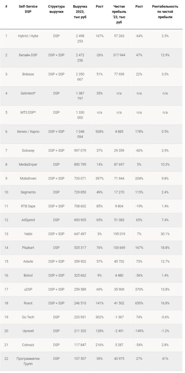Screen dimensions: 185x373
Task: Click the Roxot 650% profit growth cell
Action: pos(139,303)
